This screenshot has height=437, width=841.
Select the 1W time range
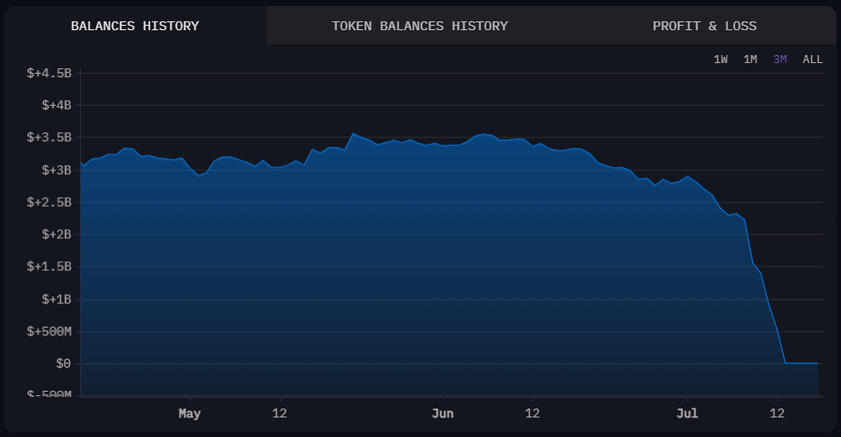720,60
